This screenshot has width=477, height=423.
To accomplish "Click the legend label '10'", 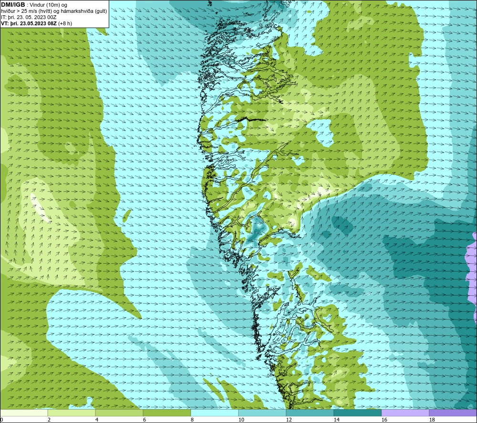I will [x=241, y=420].
